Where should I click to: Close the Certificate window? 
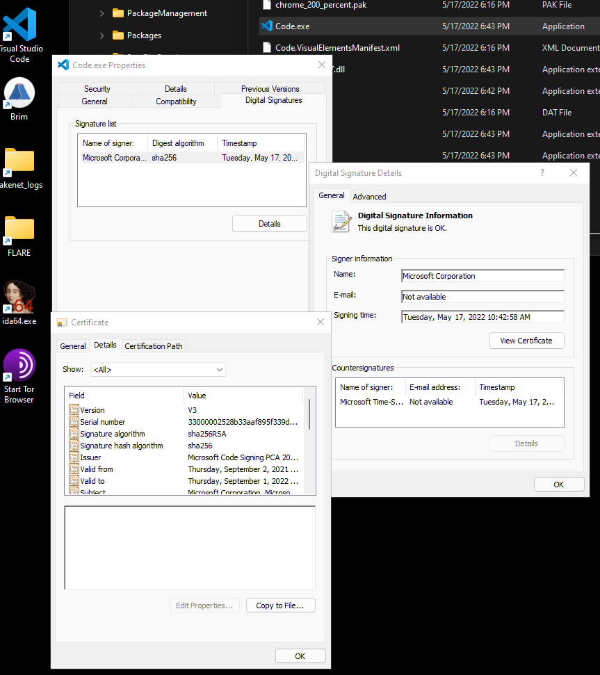pos(321,322)
